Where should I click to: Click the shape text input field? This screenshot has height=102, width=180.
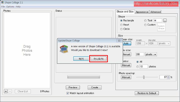coord(158,21)
